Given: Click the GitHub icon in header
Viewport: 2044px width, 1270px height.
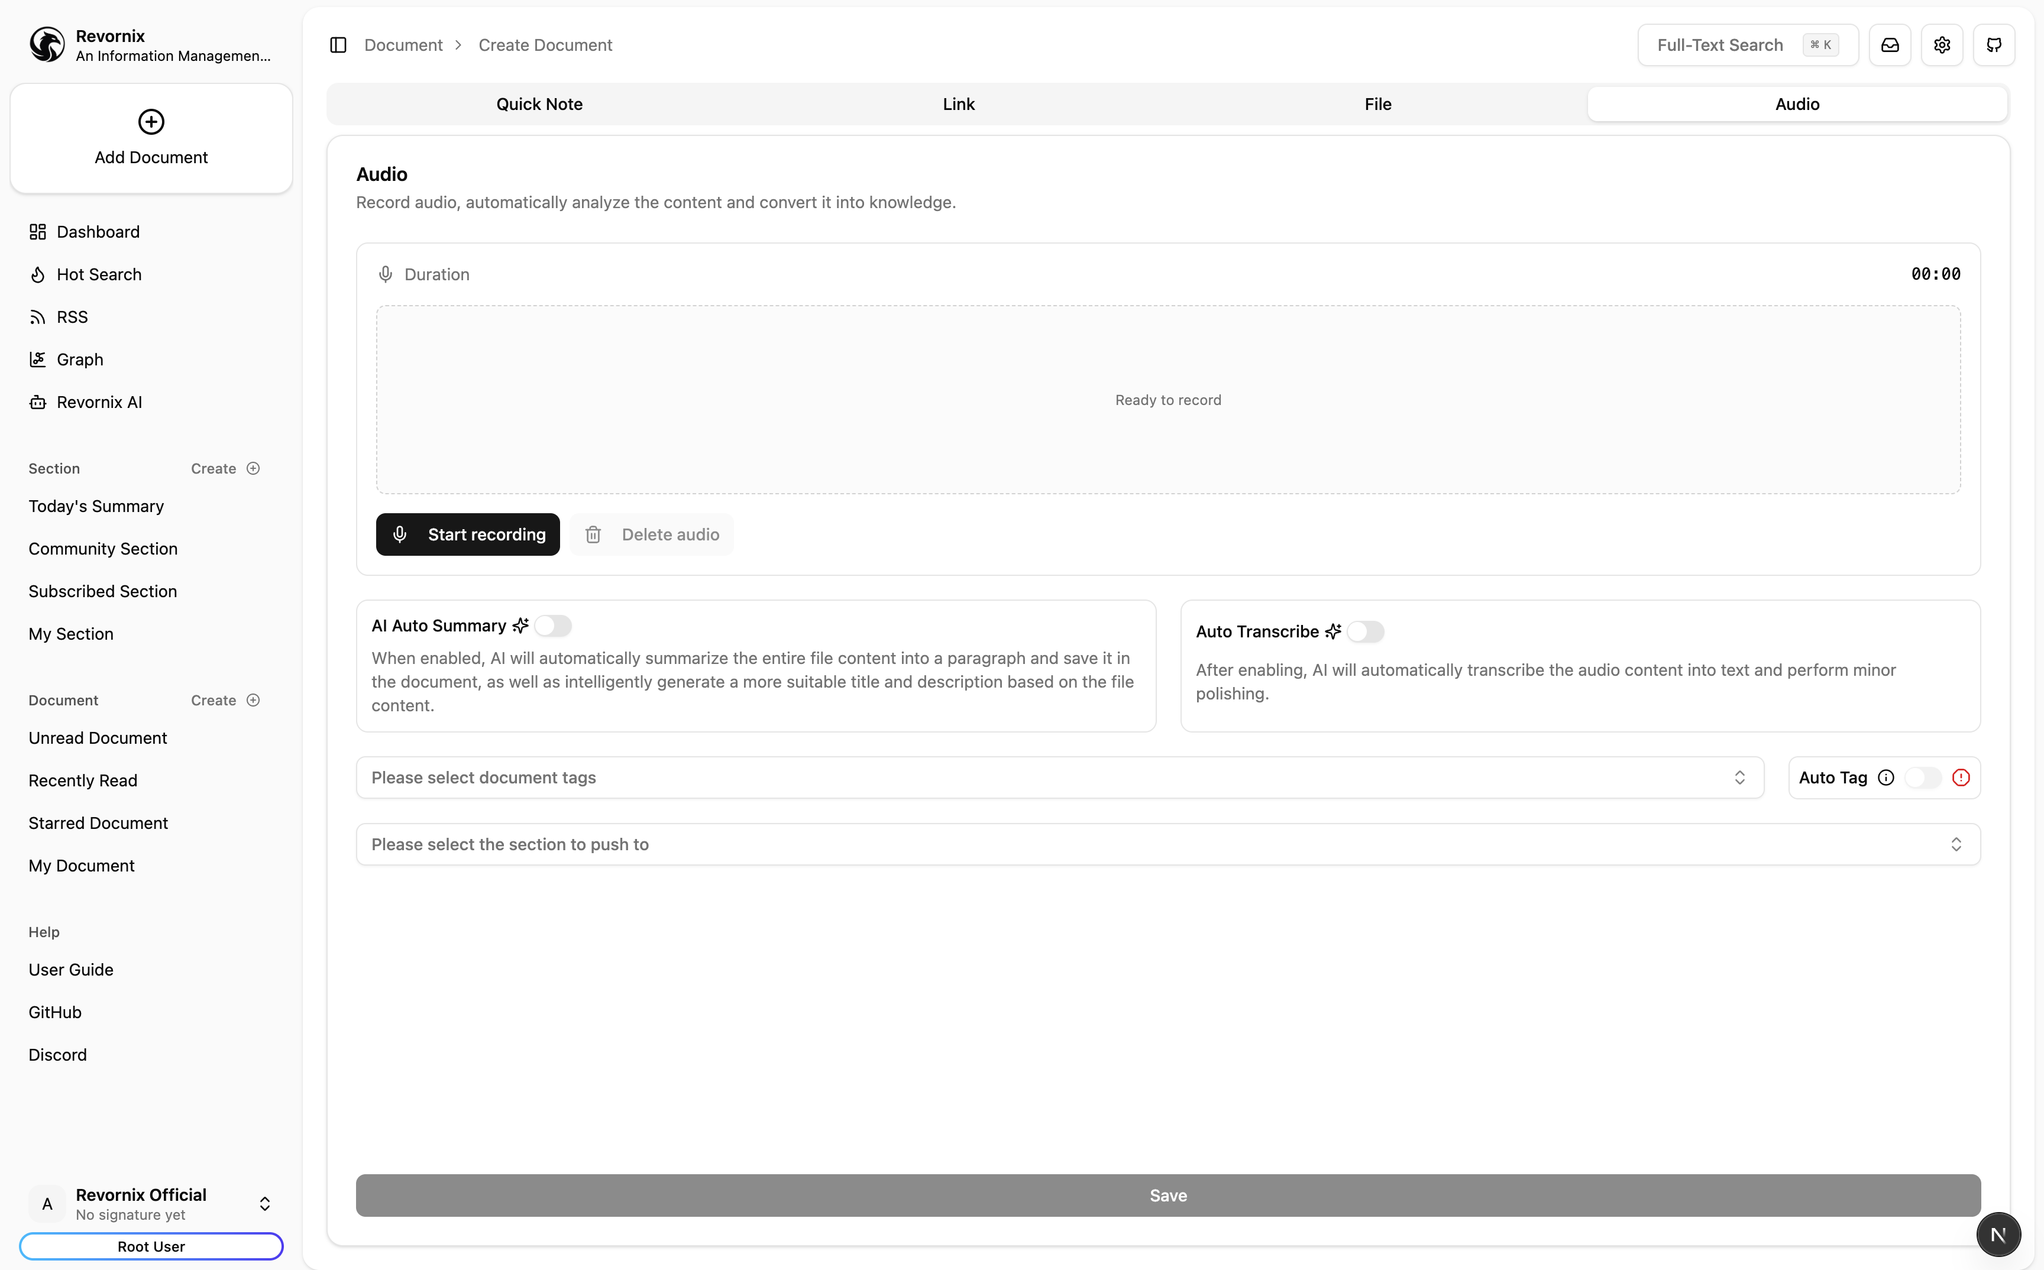Looking at the screenshot, I should (1994, 46).
